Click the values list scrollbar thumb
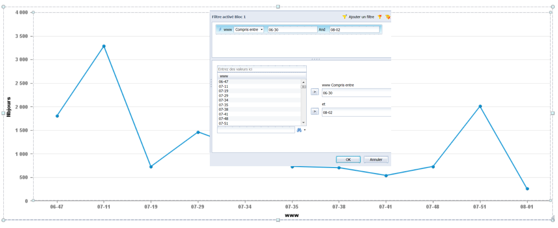The image size is (558, 228). pyautogui.click(x=304, y=87)
